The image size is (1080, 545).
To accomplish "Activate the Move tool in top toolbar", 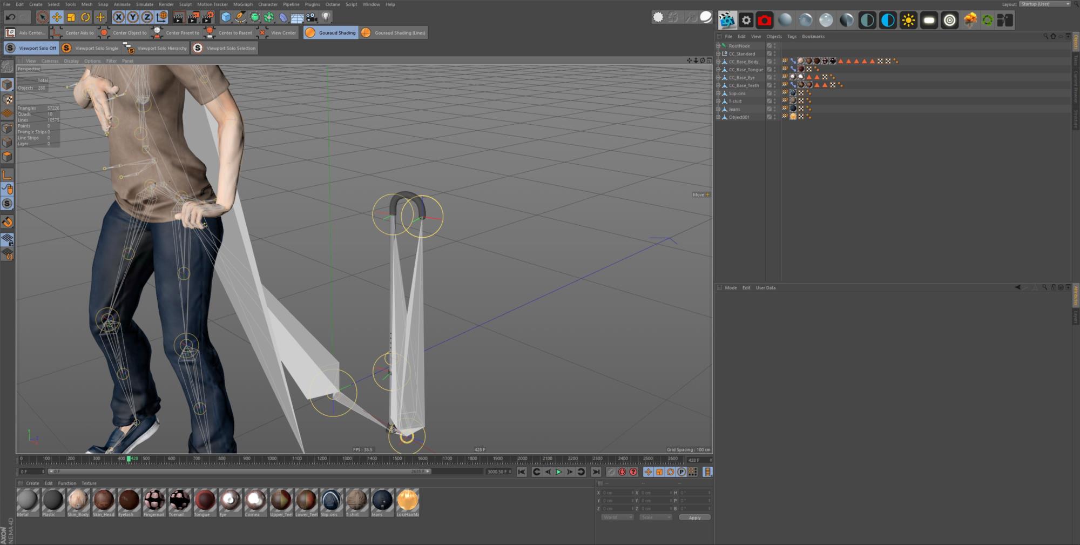I will 57,17.
